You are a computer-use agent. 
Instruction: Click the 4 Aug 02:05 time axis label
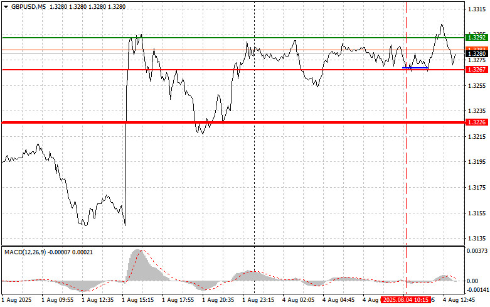(299, 300)
